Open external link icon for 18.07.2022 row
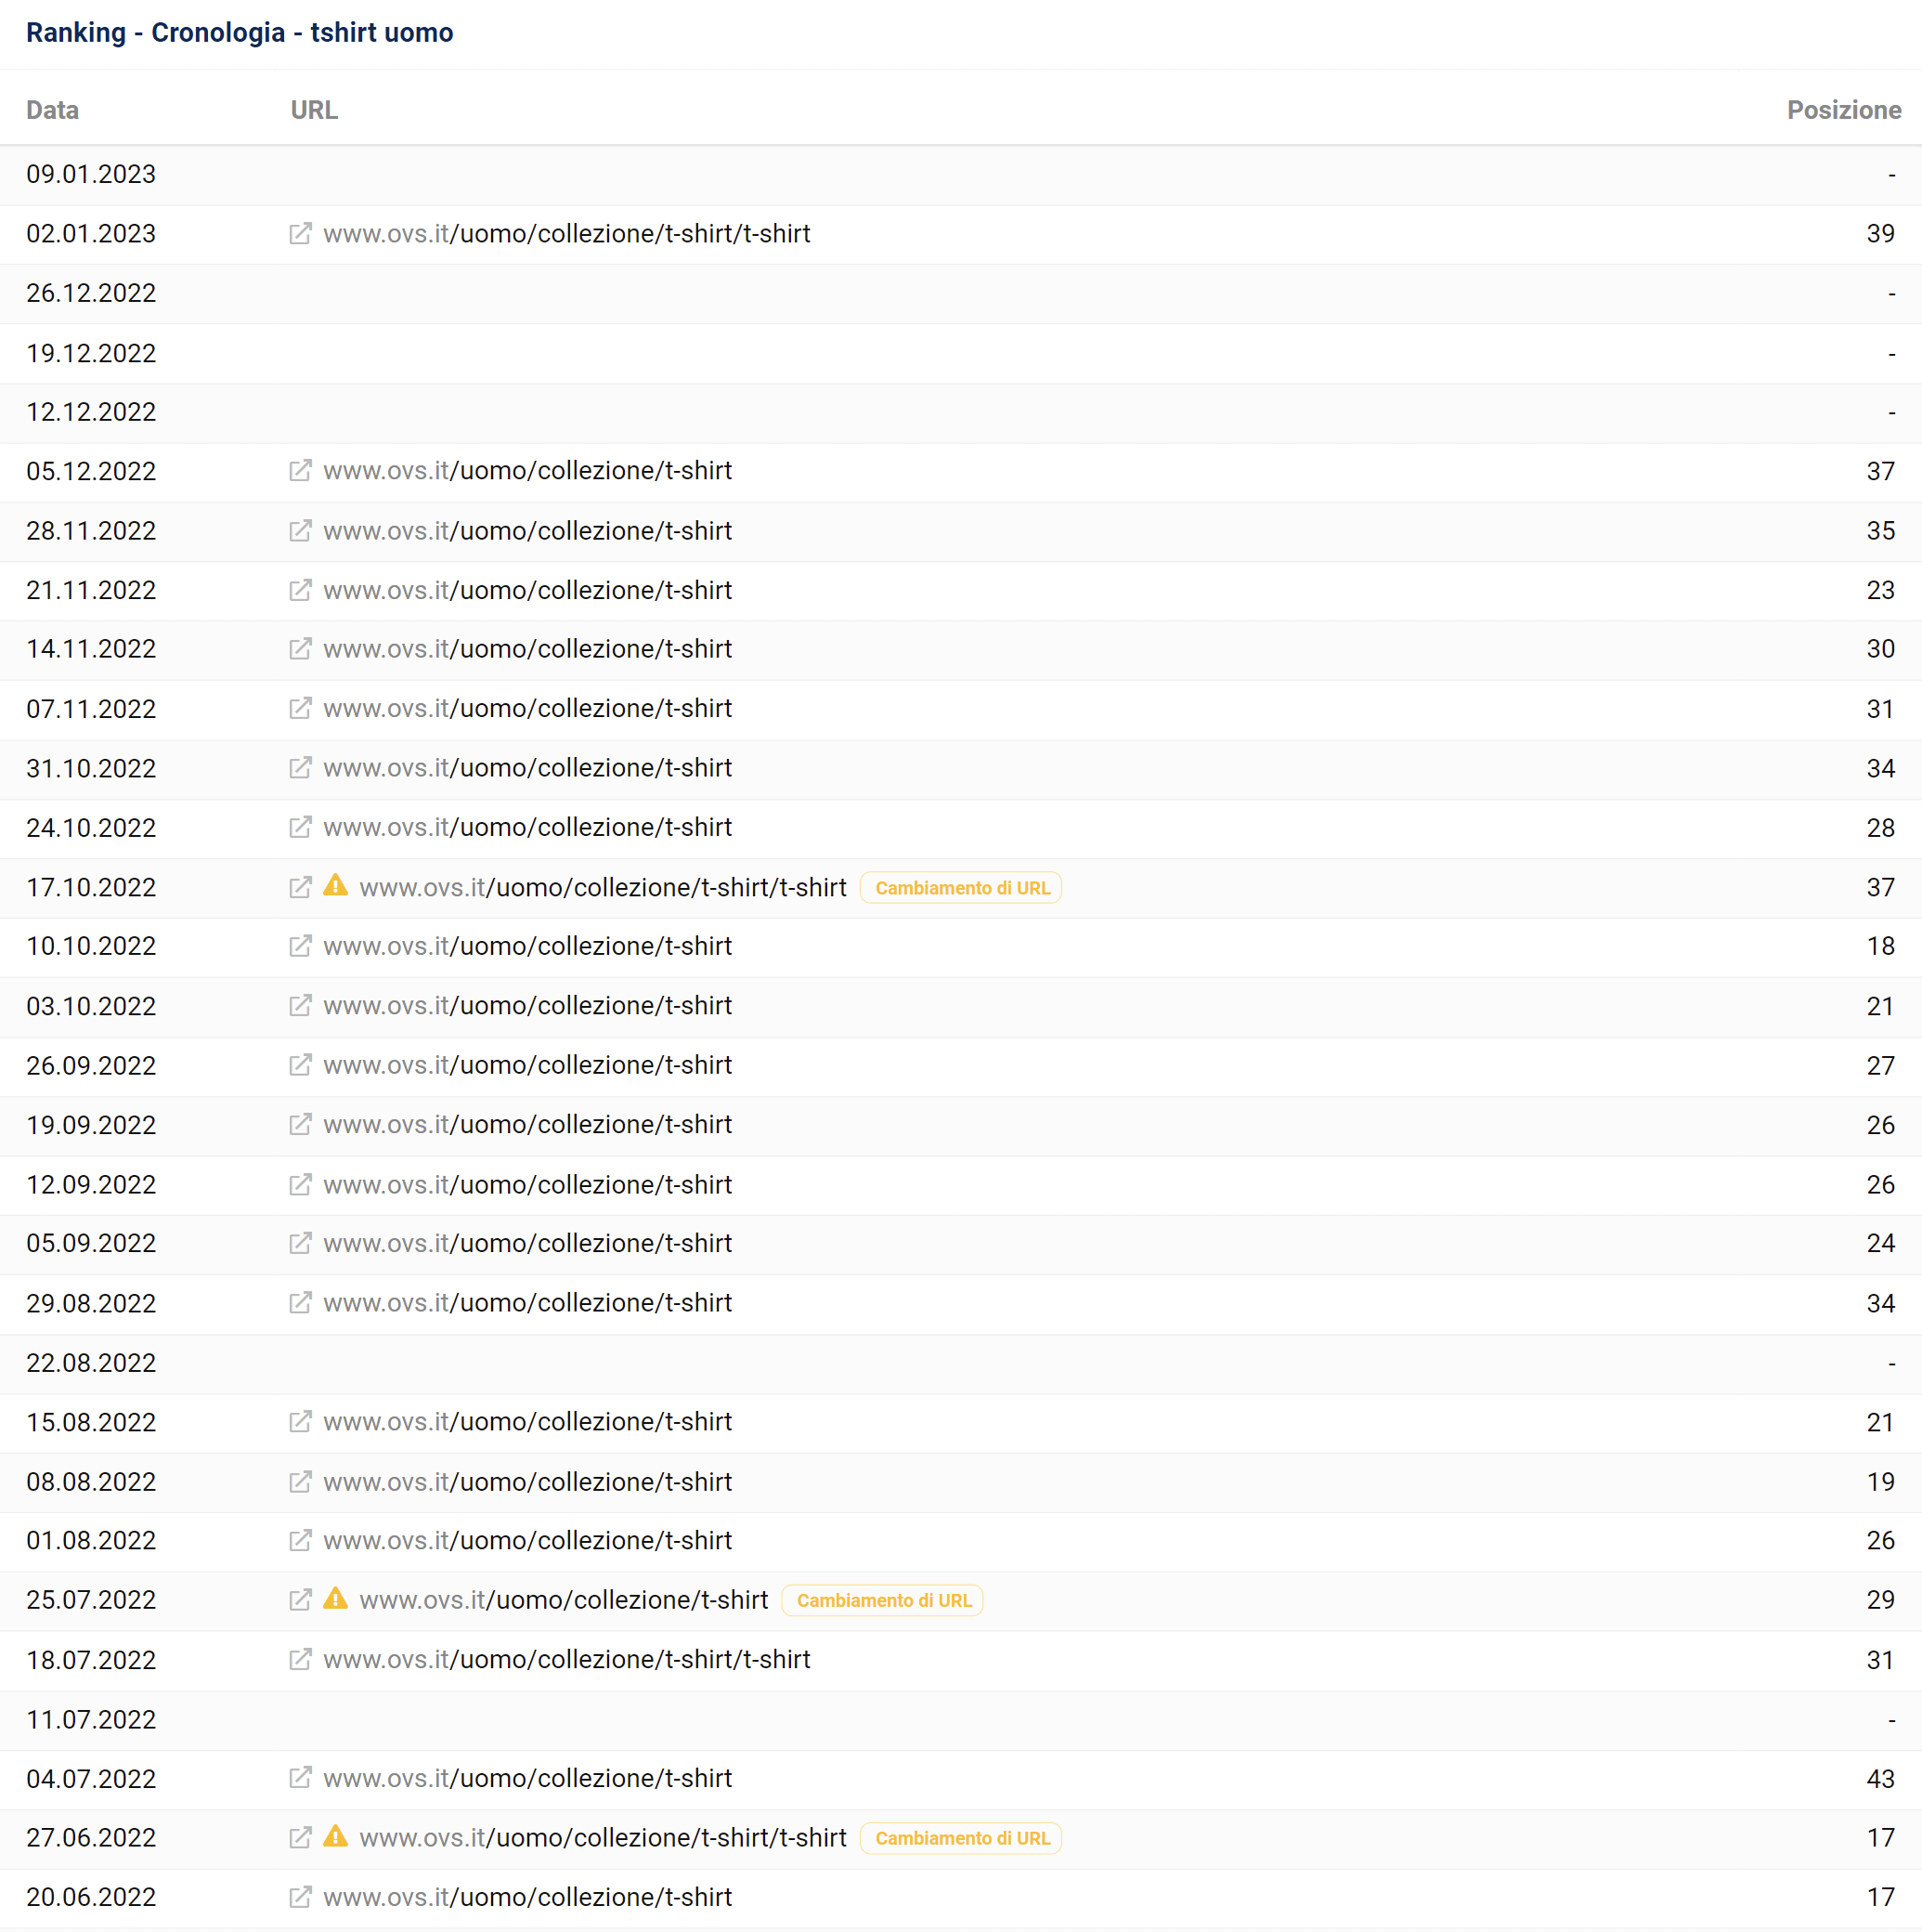1922x1932 pixels. click(300, 1659)
